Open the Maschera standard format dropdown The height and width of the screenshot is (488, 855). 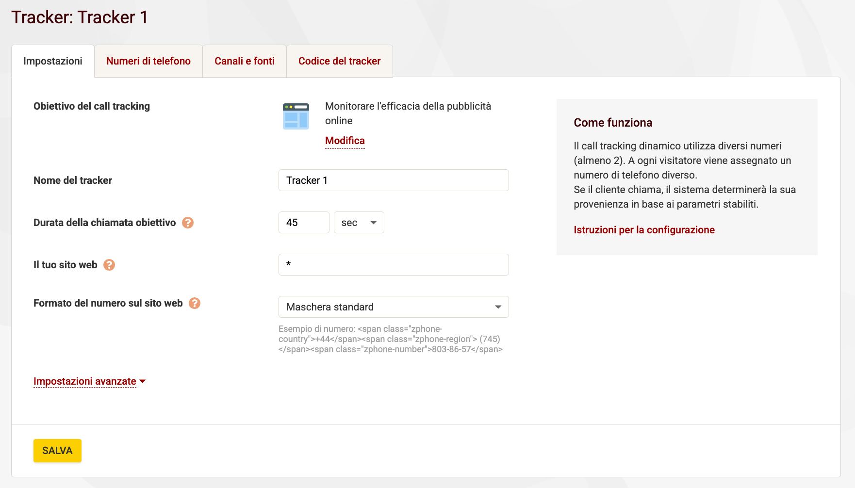(393, 307)
